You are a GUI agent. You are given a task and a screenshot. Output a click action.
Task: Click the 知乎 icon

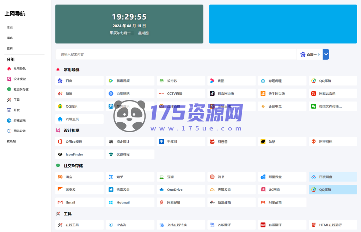click(111, 177)
